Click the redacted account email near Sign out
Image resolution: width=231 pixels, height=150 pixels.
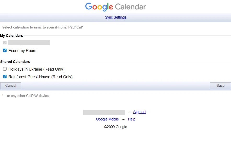point(104,112)
